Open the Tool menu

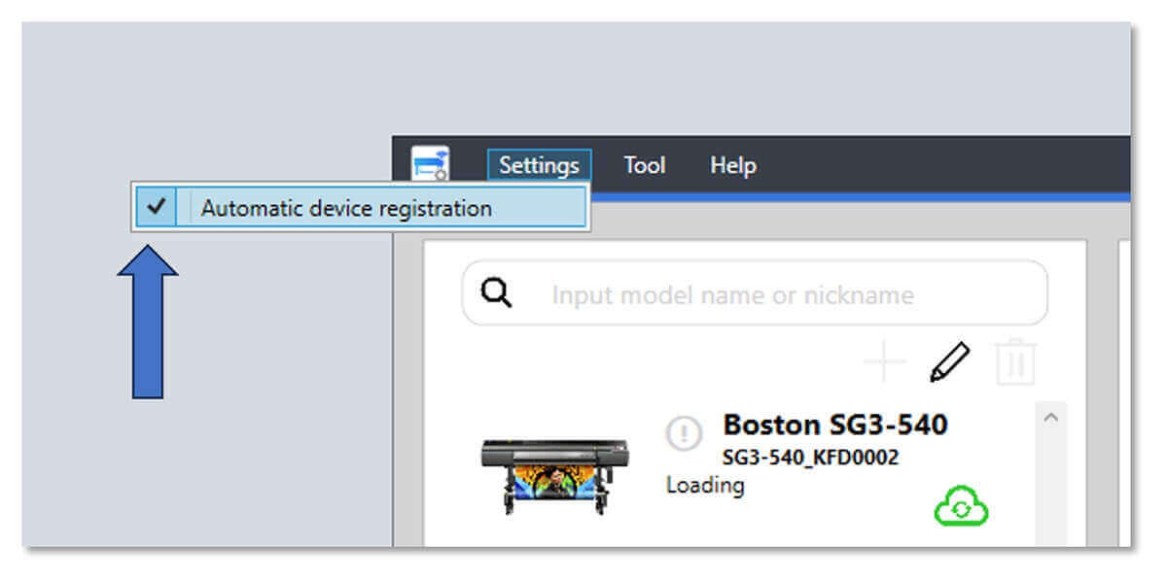click(x=645, y=165)
